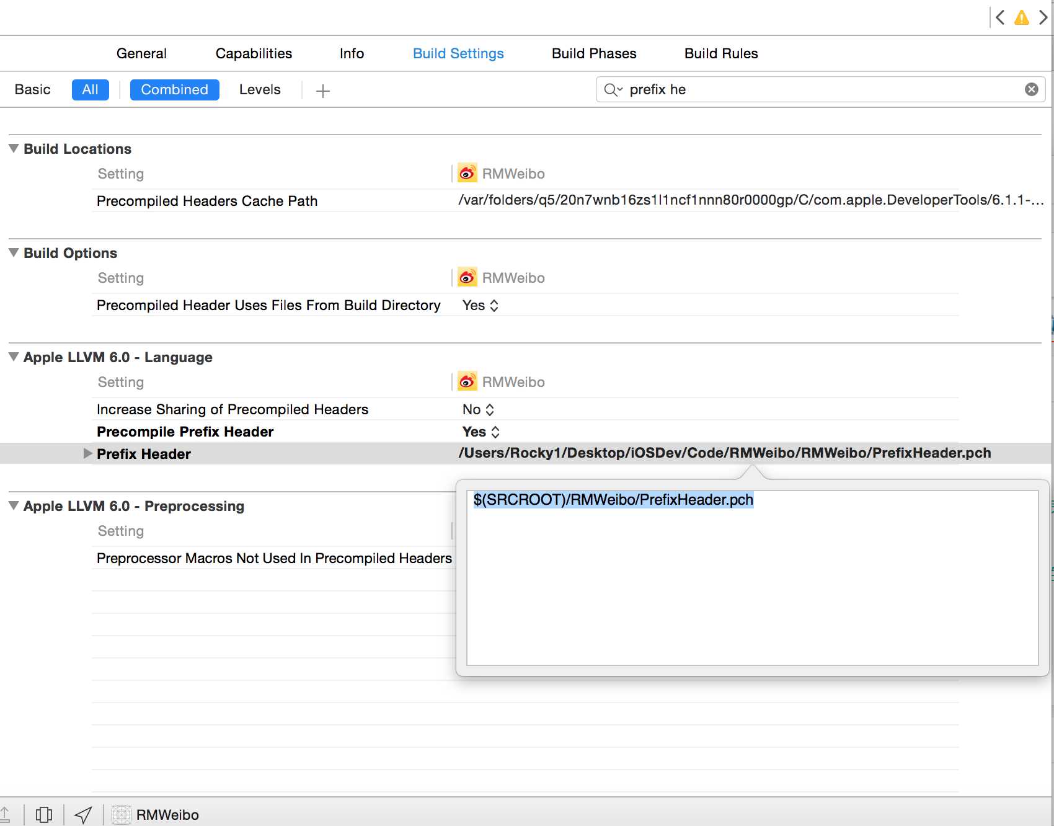
Task: Expand the Prefix Header row
Action: pyautogui.click(x=87, y=453)
